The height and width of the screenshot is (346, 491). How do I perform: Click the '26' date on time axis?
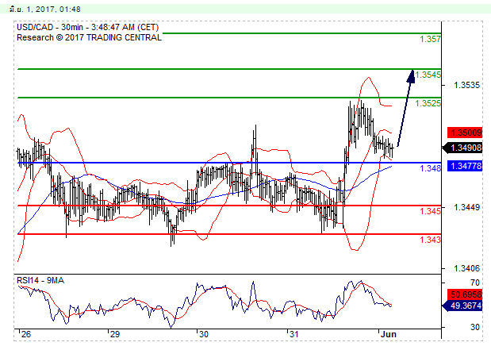click(26, 334)
